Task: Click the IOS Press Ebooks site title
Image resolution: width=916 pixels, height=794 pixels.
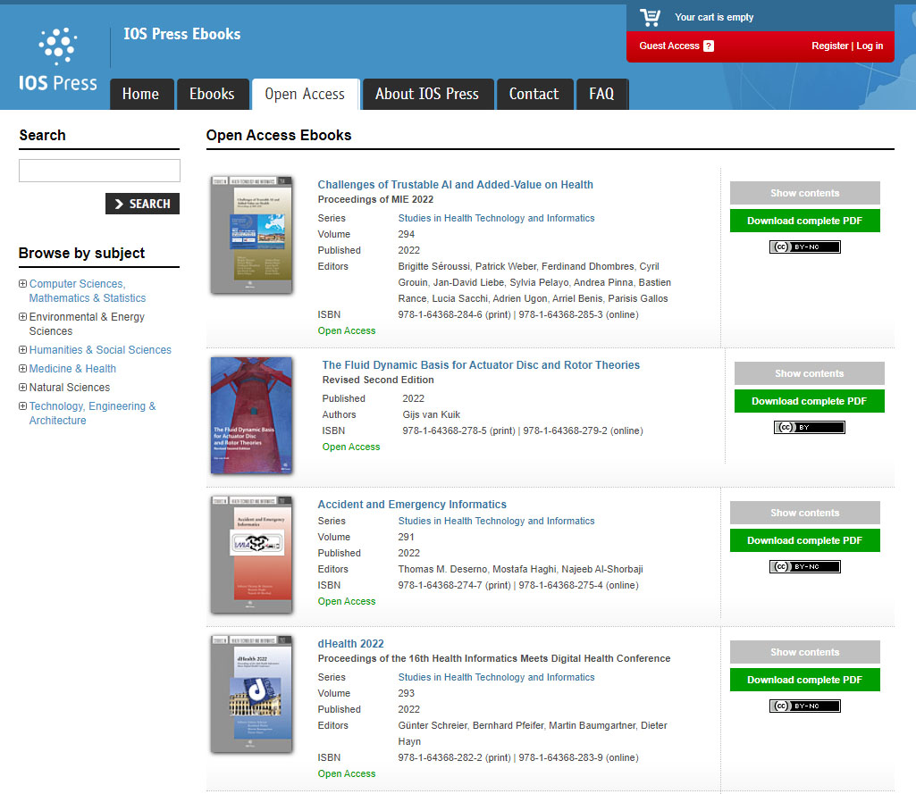Action: [x=181, y=34]
